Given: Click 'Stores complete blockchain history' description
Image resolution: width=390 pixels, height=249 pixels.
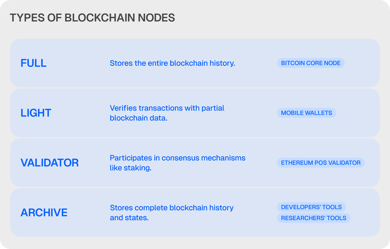Looking at the screenshot, I should pyautogui.click(x=172, y=208).
